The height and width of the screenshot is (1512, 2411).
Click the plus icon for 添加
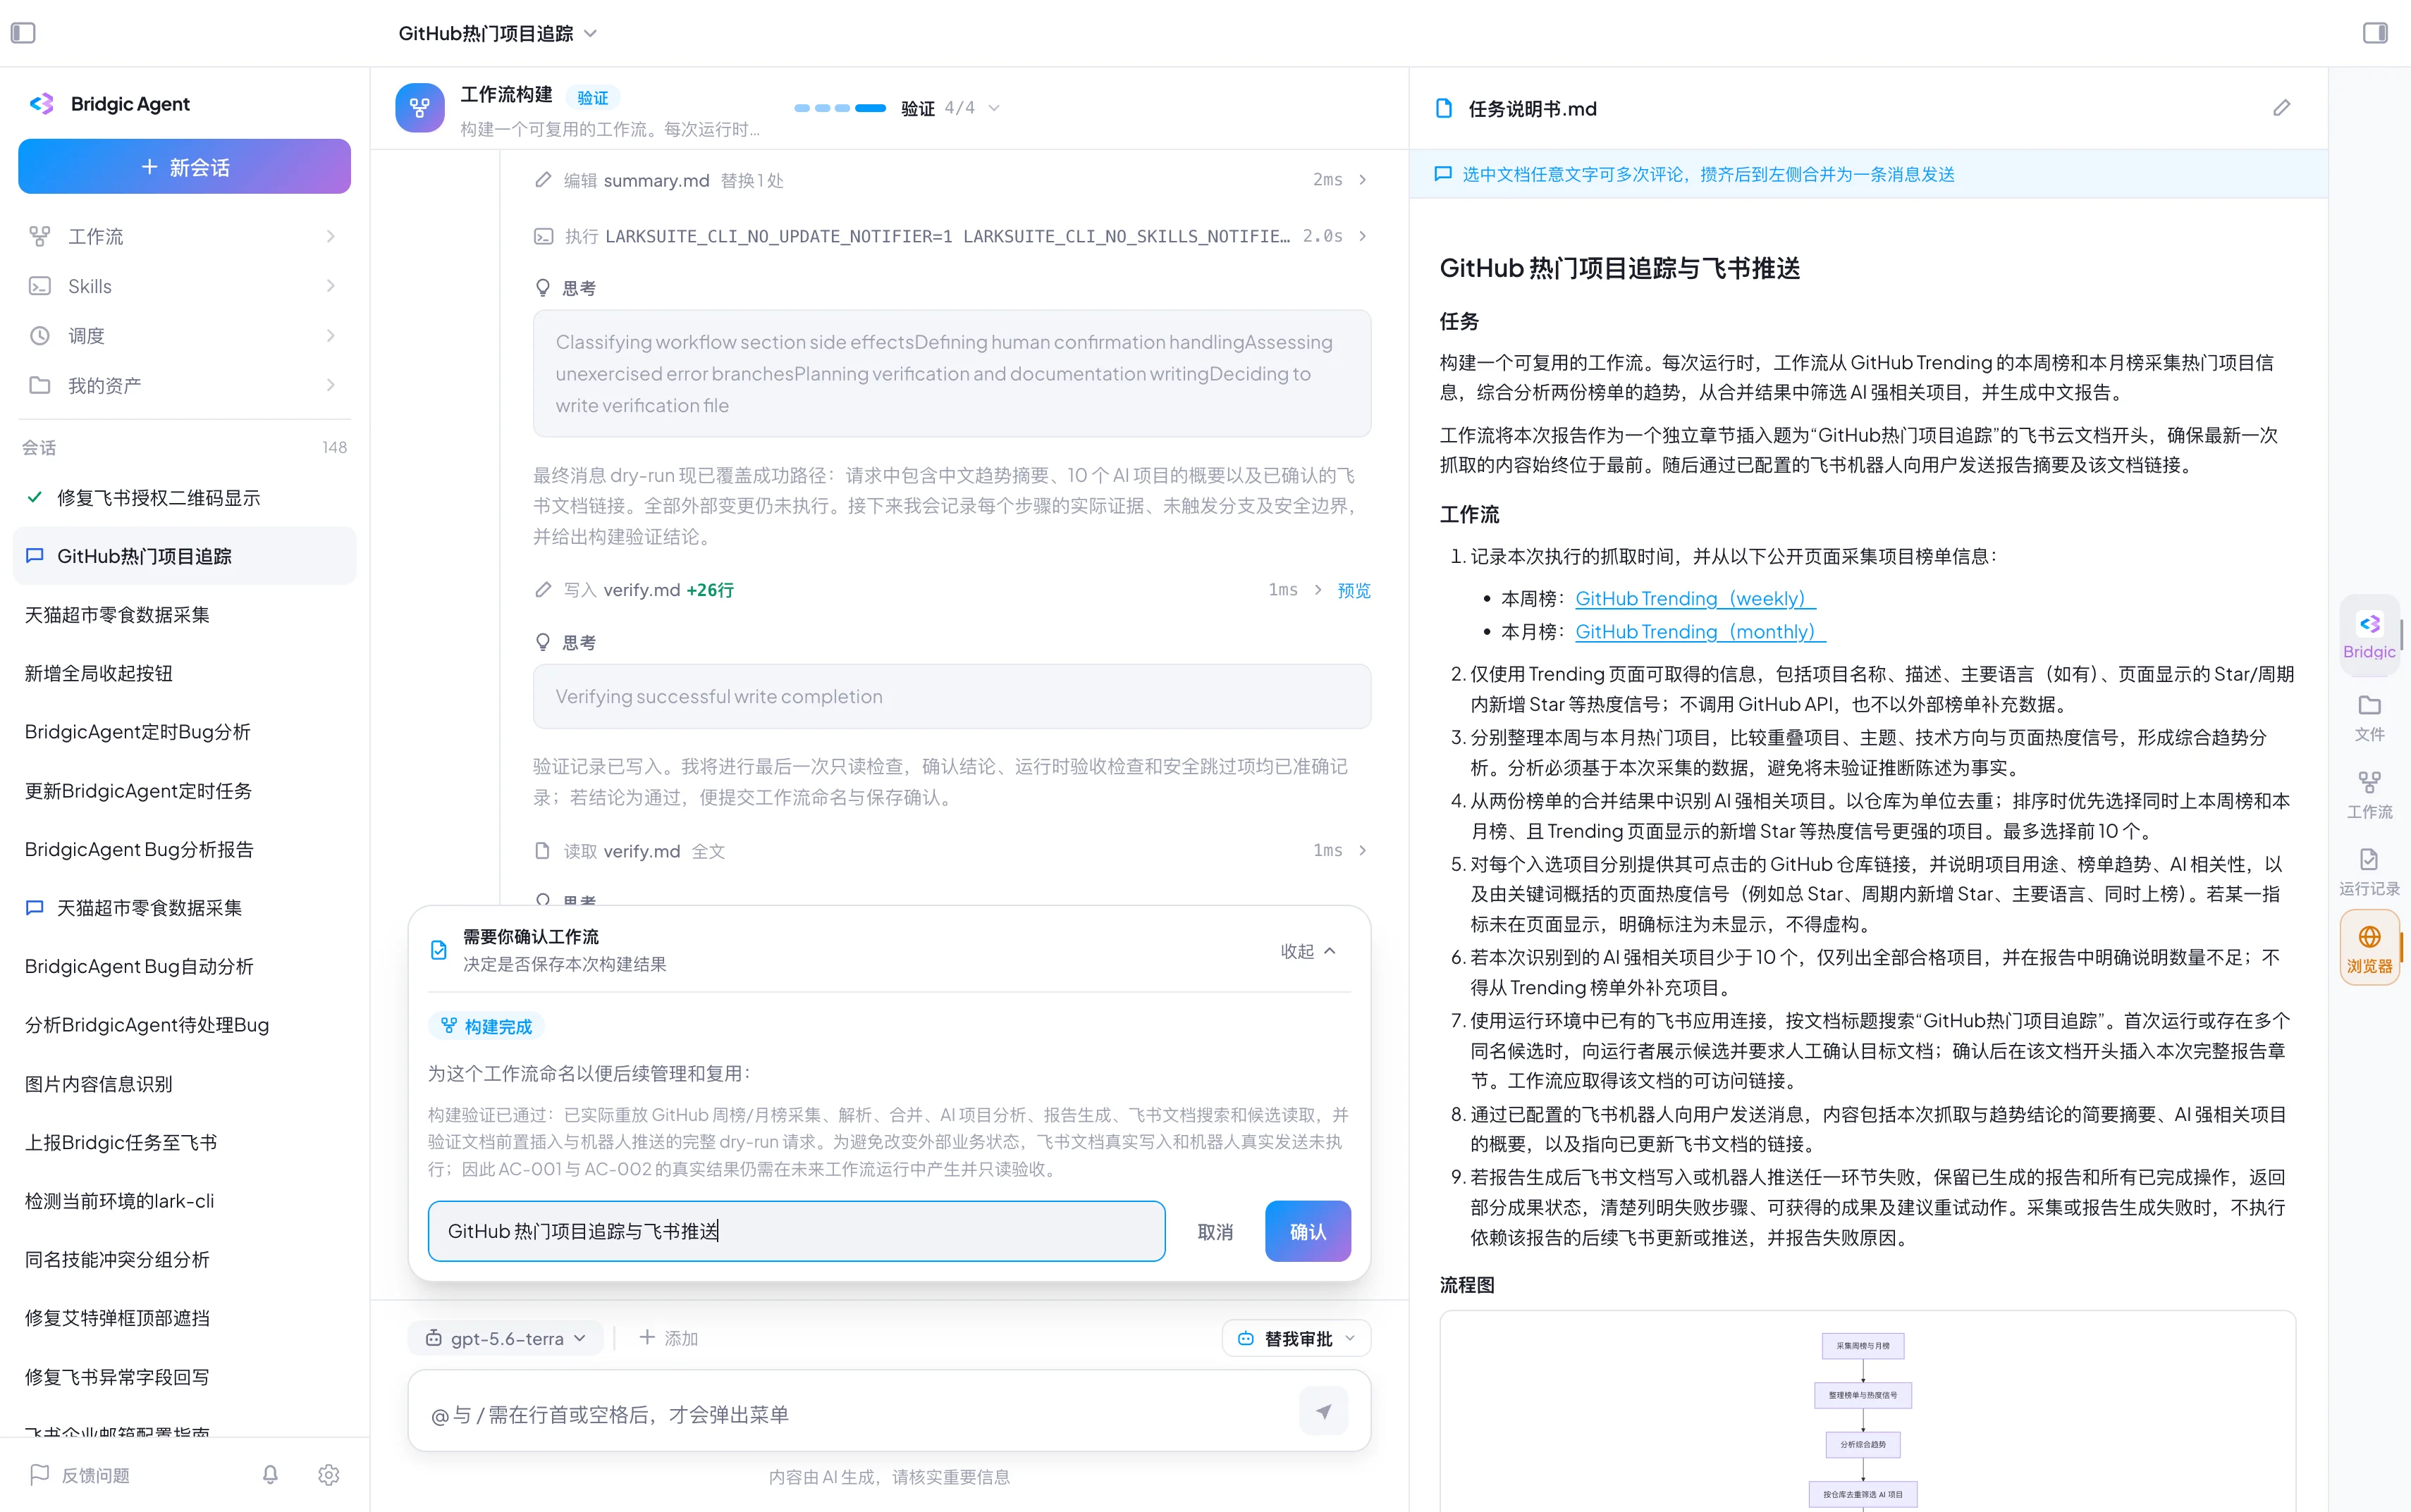(646, 1337)
